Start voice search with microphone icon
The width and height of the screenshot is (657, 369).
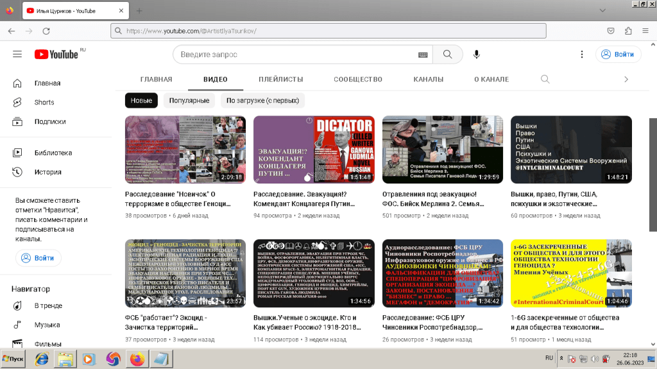[x=477, y=55]
